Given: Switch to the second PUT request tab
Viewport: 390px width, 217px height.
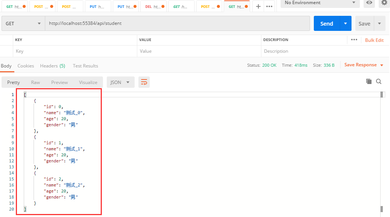Looking at the screenshot, I should point(126,6).
